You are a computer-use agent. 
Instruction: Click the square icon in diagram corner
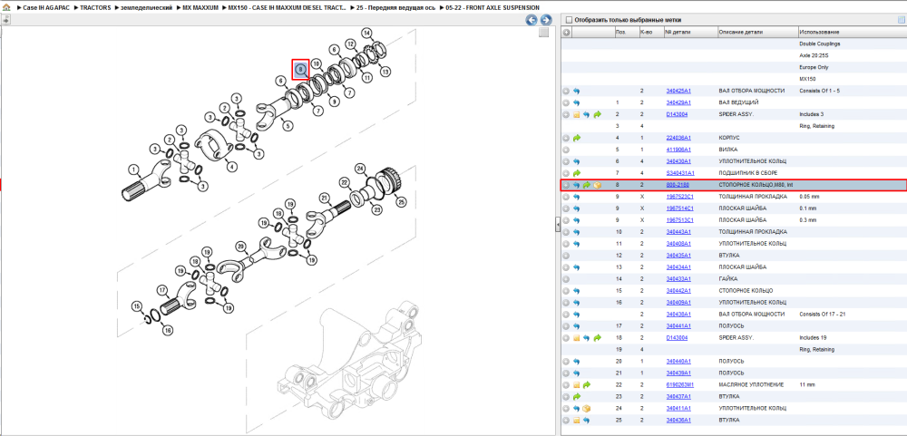coord(543,33)
